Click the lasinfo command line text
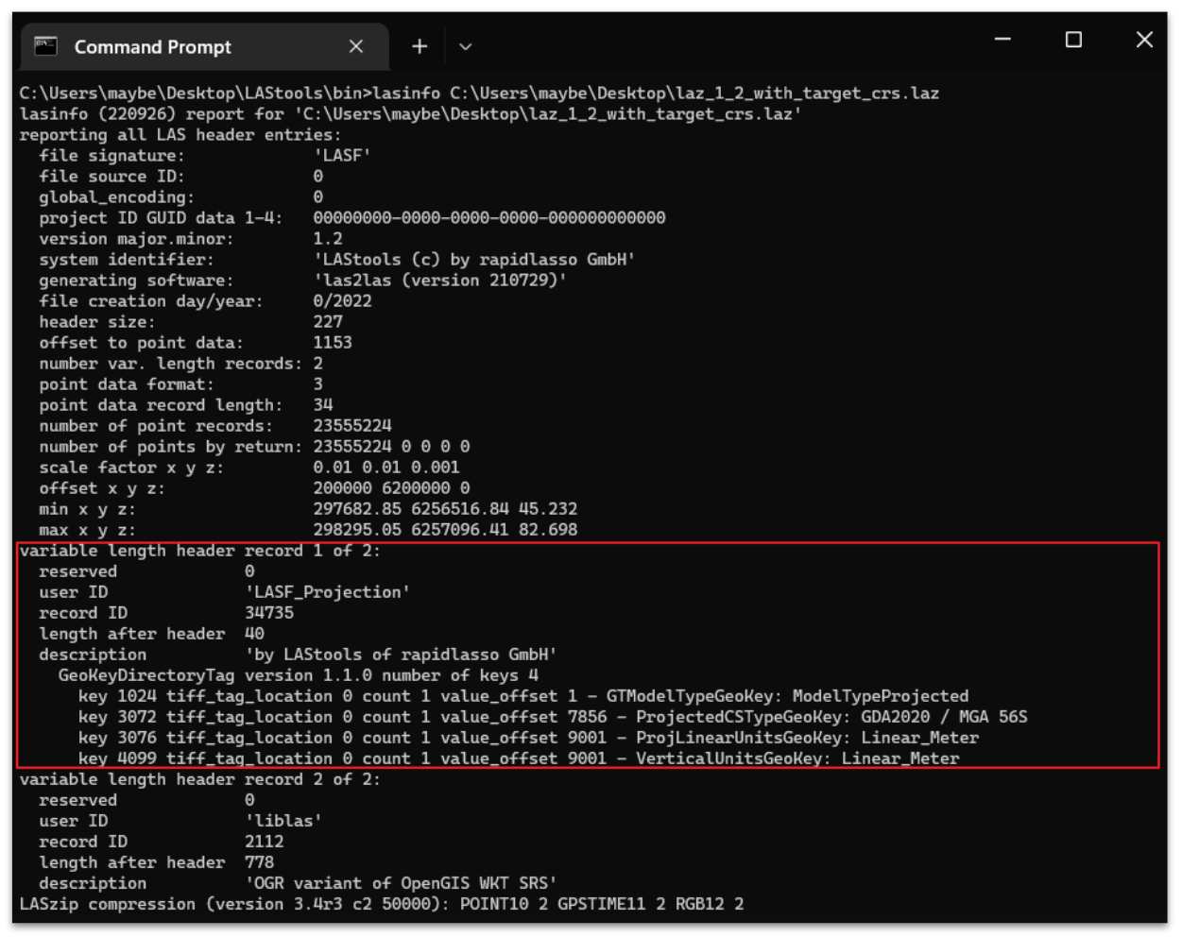Screen dimensions: 1182x937 (x=479, y=94)
